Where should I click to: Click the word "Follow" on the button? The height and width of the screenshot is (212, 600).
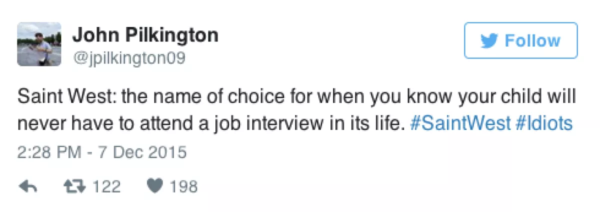[532, 41]
